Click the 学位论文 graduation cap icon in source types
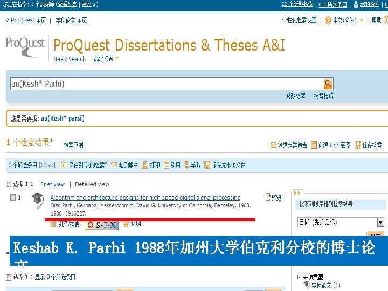Viewport: 388px width, 291px height. tap(307, 285)
